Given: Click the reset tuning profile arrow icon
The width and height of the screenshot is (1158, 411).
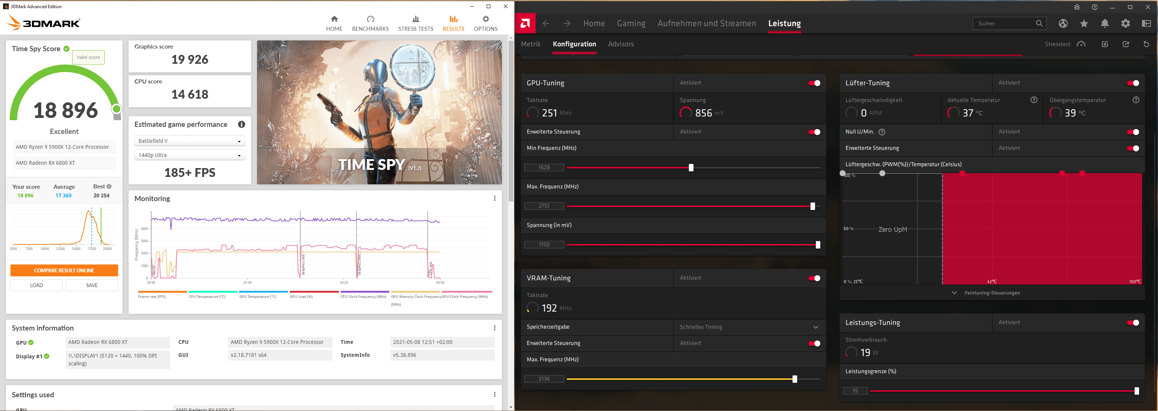Looking at the screenshot, I should pos(1146,44).
